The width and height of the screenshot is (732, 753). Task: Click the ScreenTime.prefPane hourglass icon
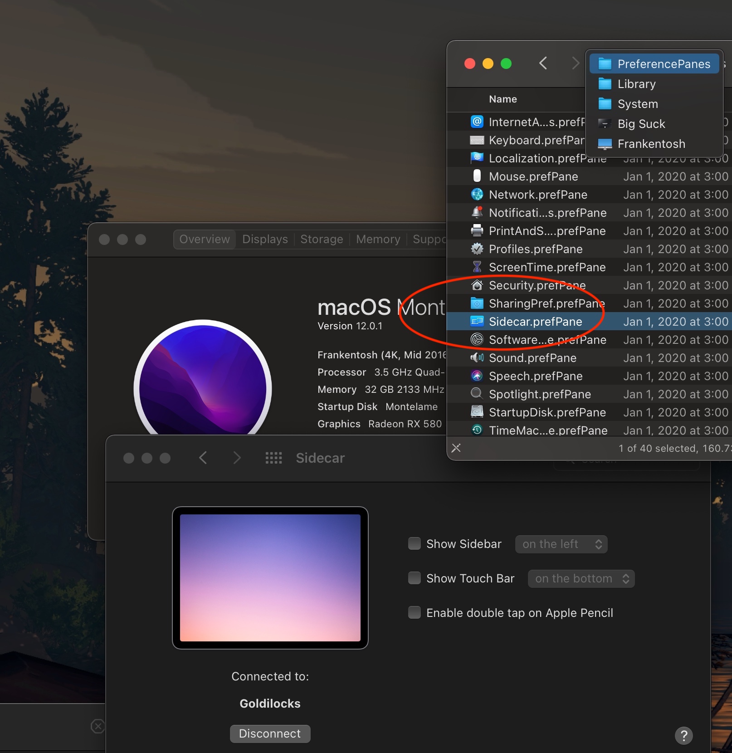(x=477, y=267)
